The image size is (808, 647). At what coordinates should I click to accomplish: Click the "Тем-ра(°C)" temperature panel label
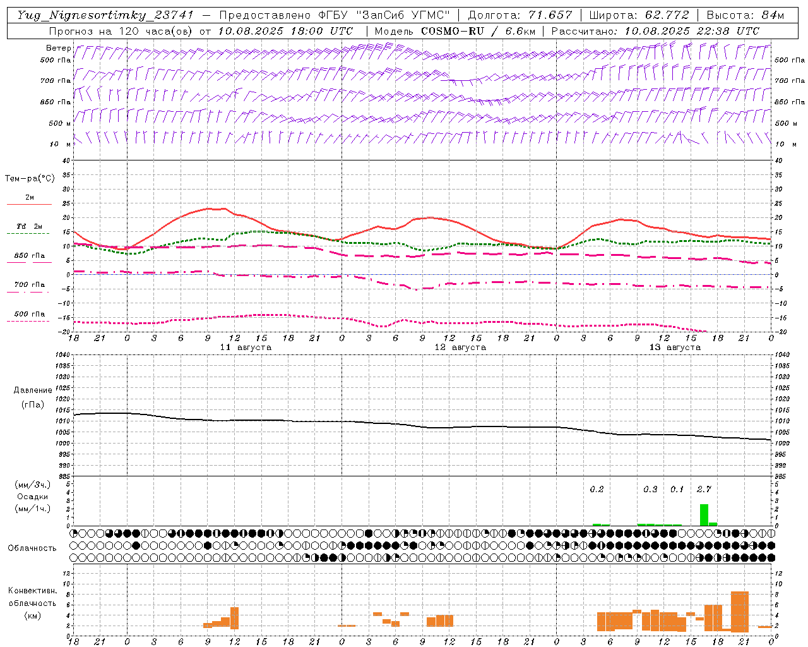[30, 179]
